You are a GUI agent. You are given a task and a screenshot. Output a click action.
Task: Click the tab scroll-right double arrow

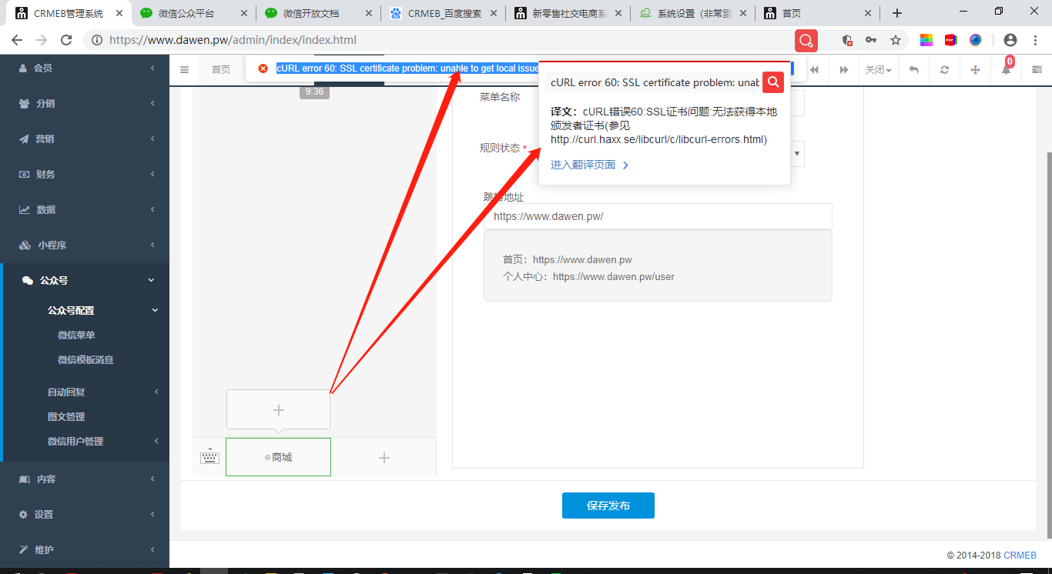pos(844,69)
